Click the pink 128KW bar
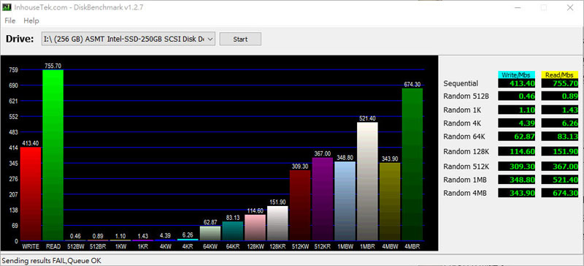The image size is (584, 266). (255, 227)
